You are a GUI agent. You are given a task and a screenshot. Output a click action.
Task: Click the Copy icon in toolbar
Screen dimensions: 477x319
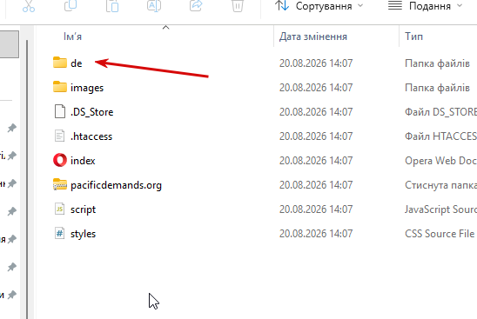[x=71, y=6]
